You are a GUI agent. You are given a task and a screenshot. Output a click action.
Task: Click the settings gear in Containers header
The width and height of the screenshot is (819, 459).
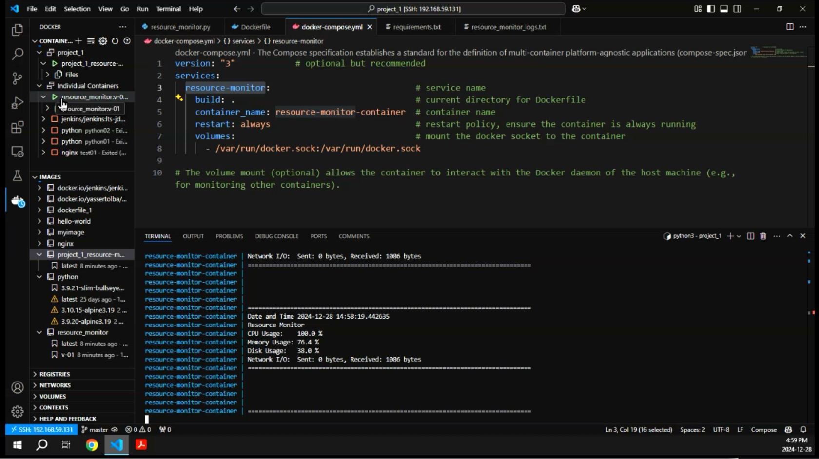click(103, 41)
